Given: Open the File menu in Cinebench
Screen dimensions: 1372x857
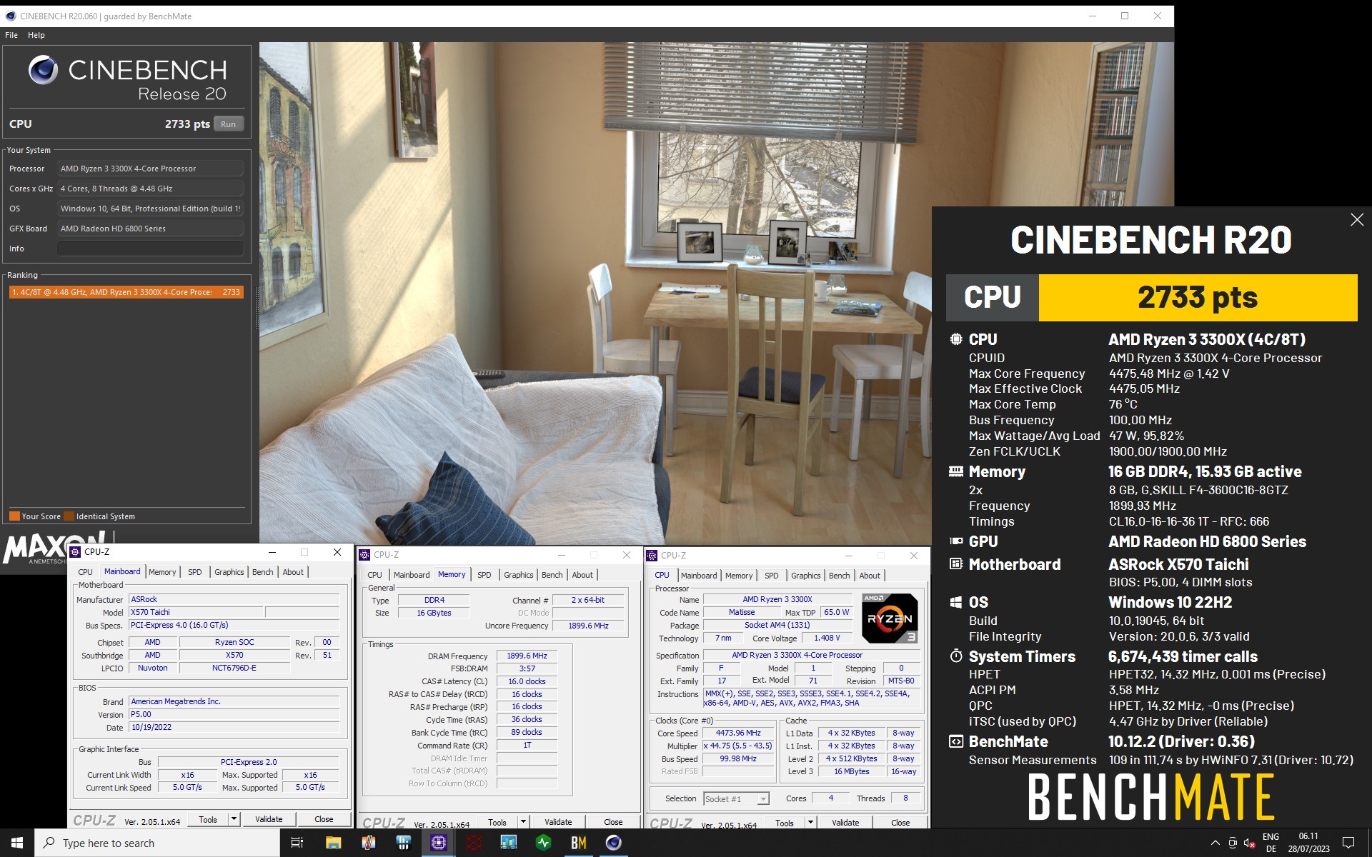Looking at the screenshot, I should 11,35.
